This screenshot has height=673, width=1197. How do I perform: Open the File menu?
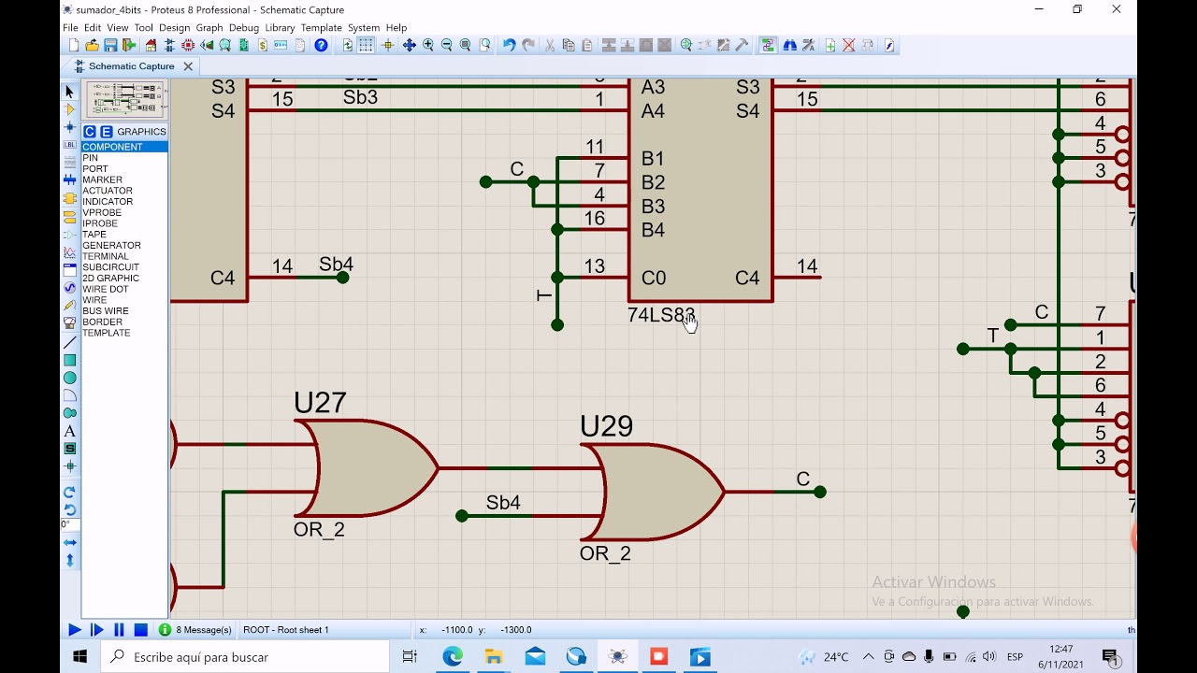pos(70,28)
